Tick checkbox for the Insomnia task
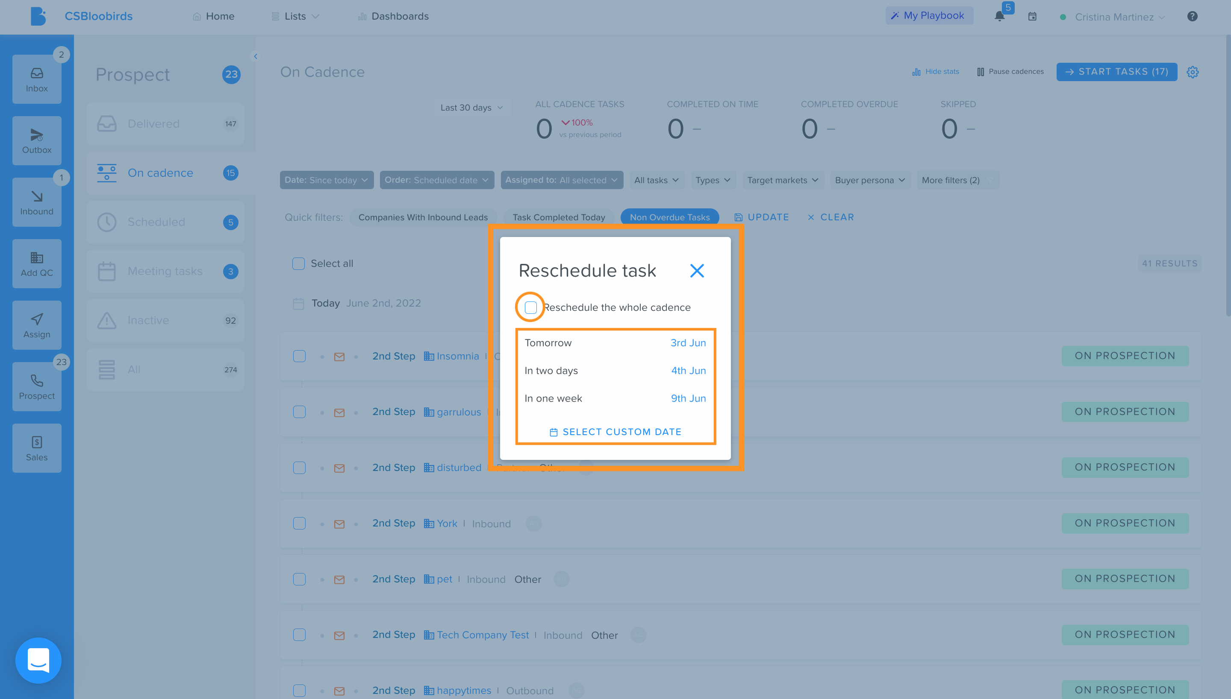The image size is (1231, 699). point(299,356)
